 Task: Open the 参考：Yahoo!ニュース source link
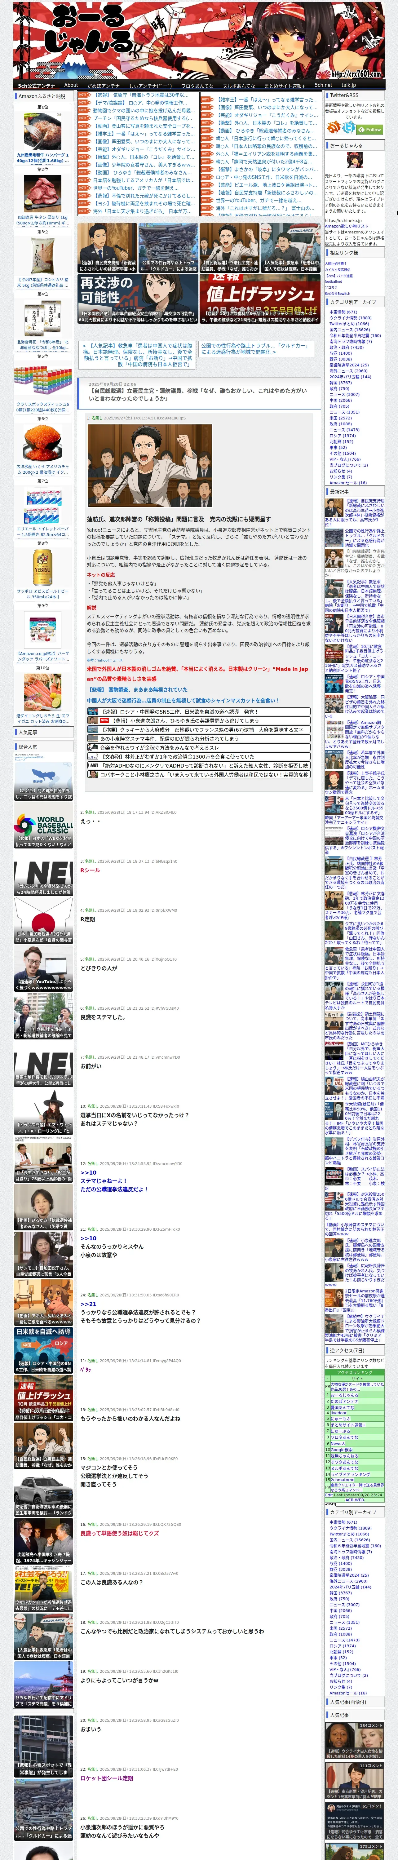pyautogui.click(x=105, y=660)
